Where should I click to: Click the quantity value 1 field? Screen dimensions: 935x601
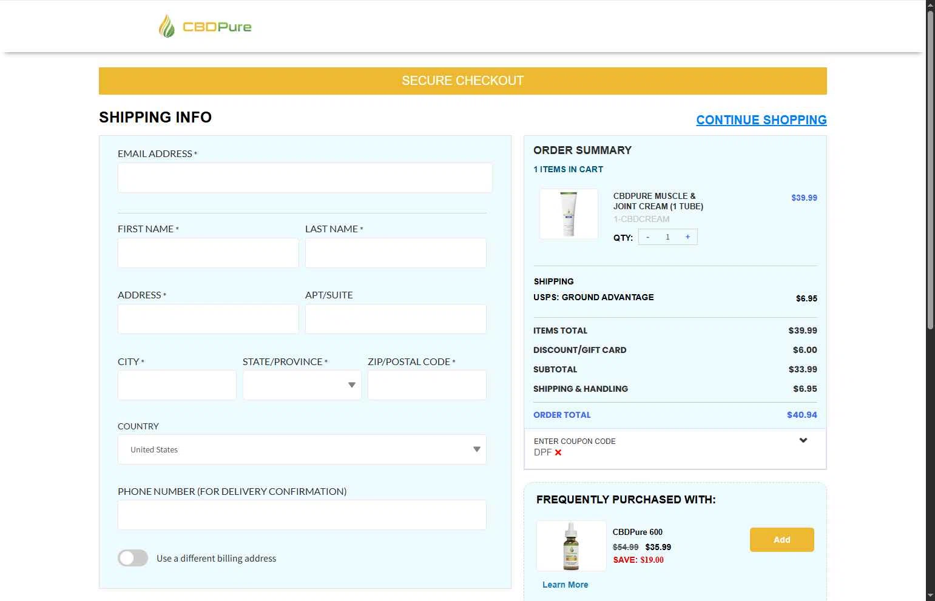(667, 237)
